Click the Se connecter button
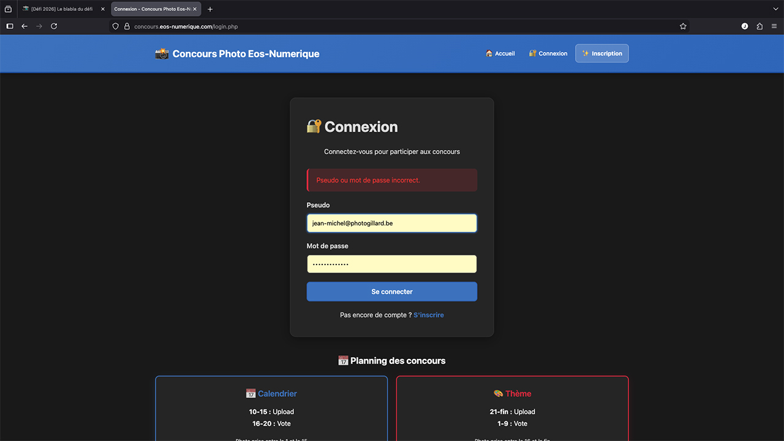 click(x=392, y=292)
